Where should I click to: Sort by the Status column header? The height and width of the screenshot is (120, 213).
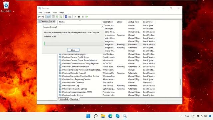121,22
